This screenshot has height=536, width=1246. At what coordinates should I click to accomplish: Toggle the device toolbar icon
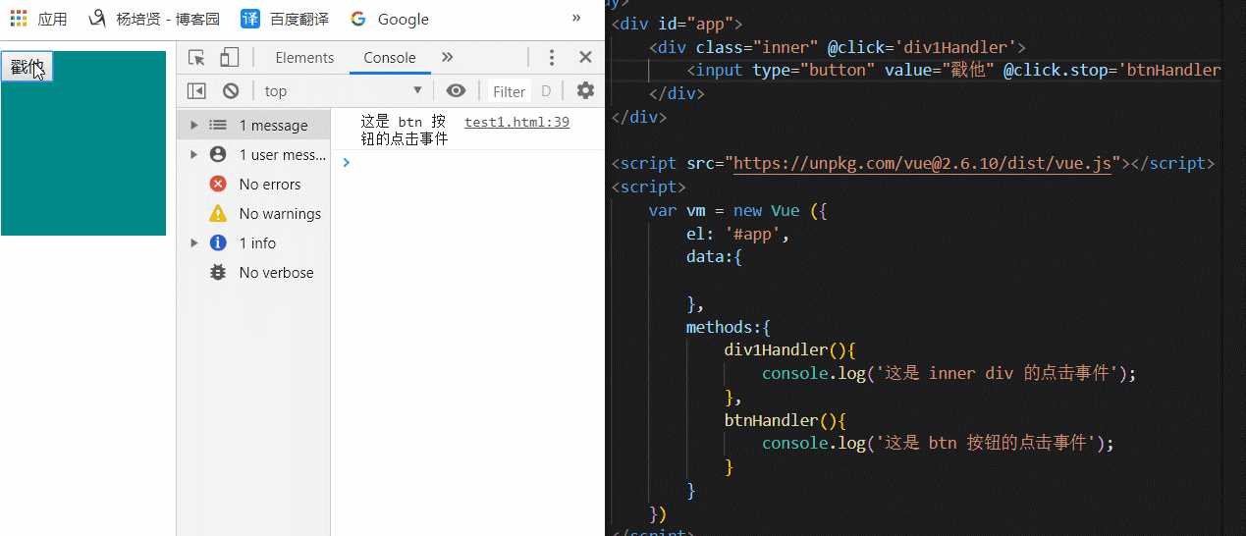click(x=229, y=57)
